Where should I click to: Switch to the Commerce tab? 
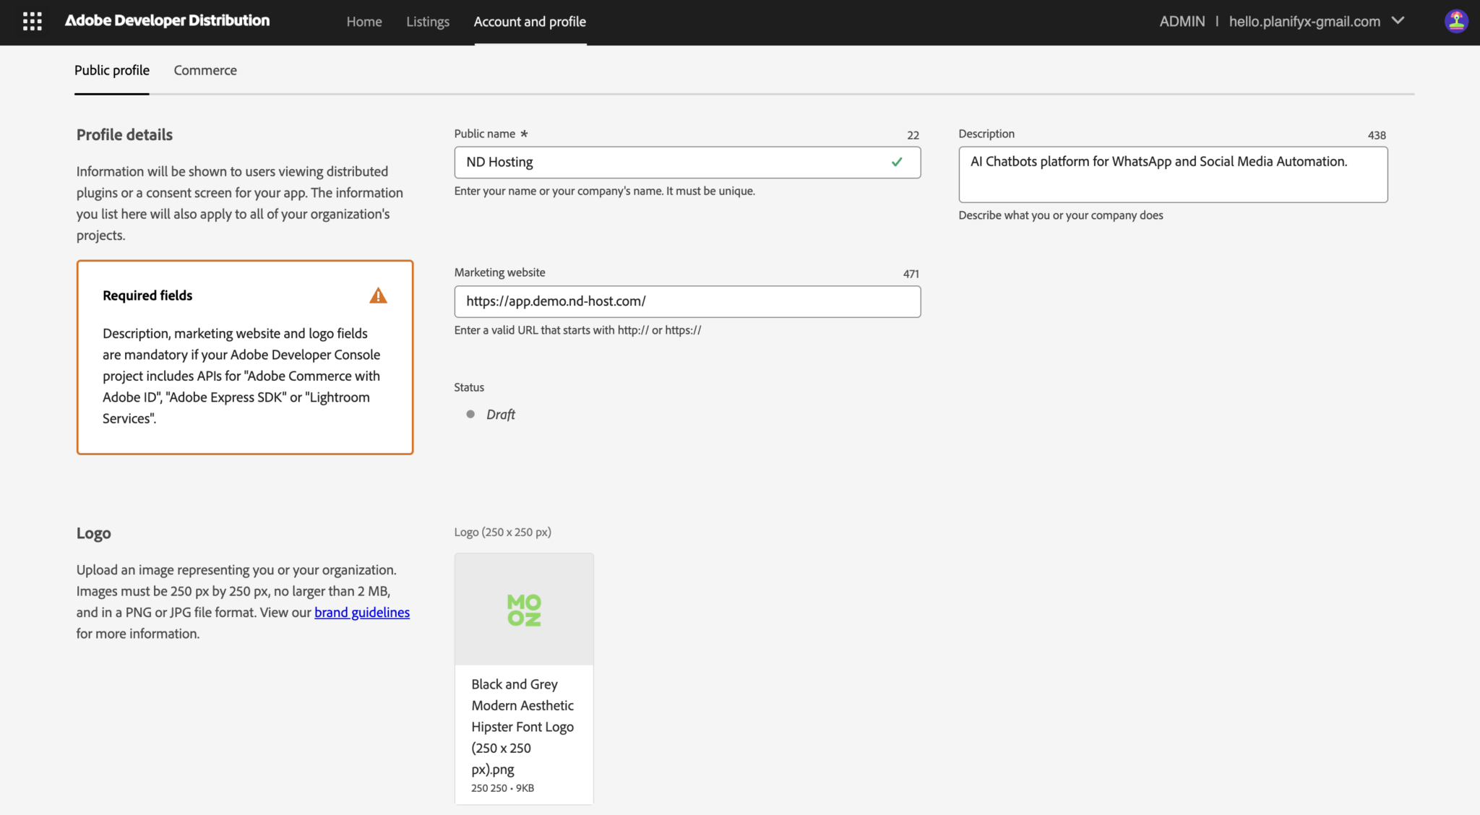tap(205, 70)
